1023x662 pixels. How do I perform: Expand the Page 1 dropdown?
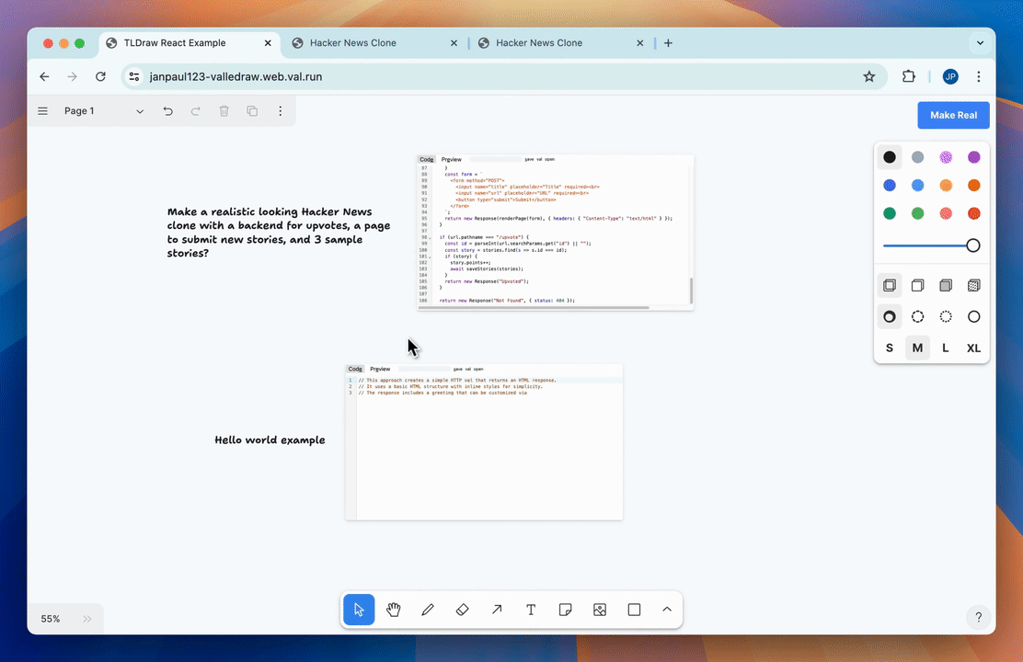pyautogui.click(x=140, y=111)
